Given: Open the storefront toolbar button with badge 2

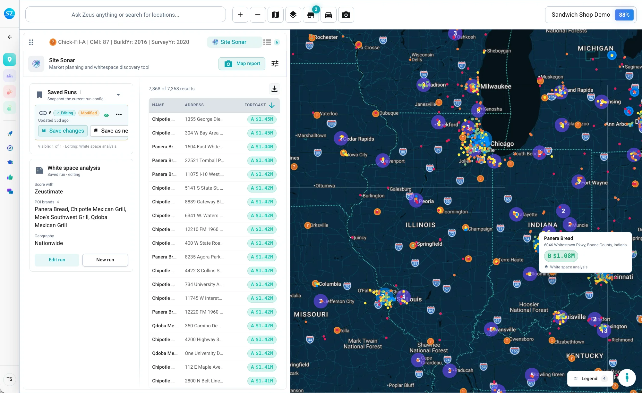Looking at the screenshot, I should coord(311,15).
